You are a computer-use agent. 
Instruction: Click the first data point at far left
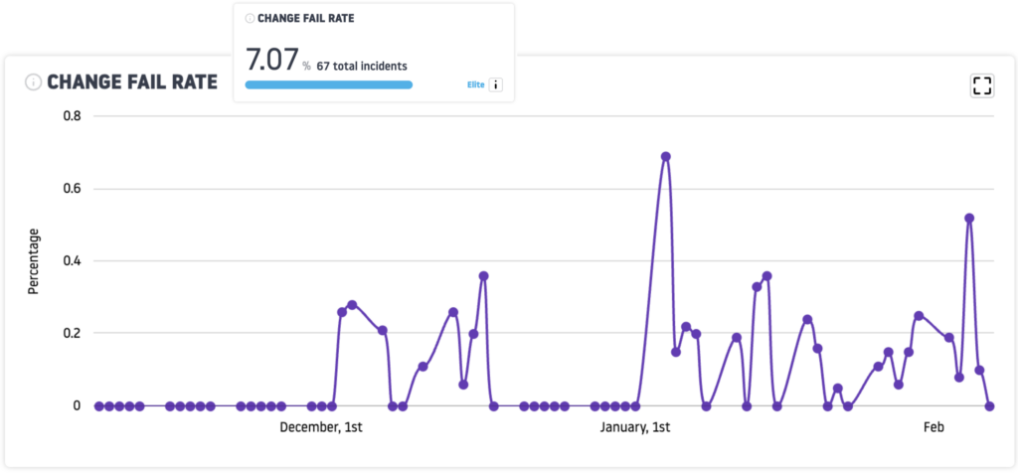98,405
